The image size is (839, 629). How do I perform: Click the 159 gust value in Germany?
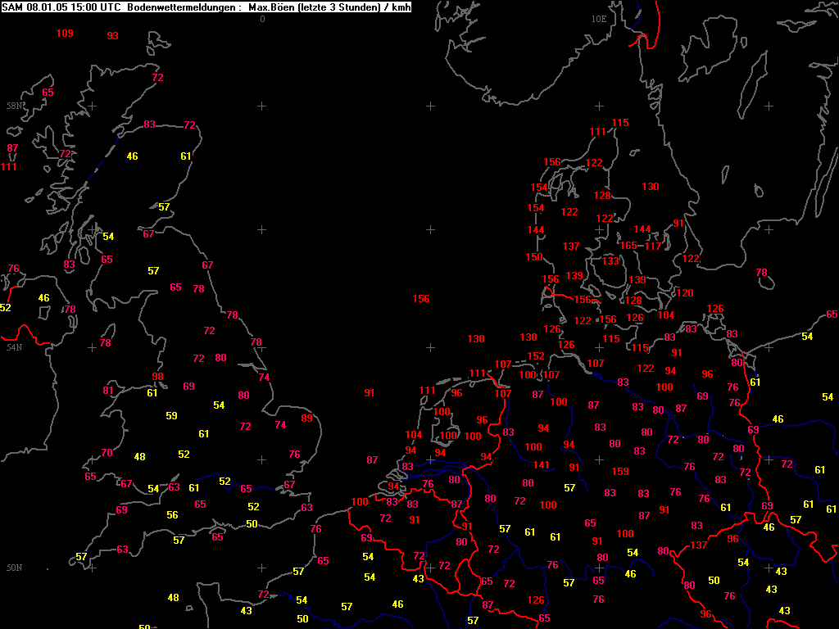coord(620,472)
